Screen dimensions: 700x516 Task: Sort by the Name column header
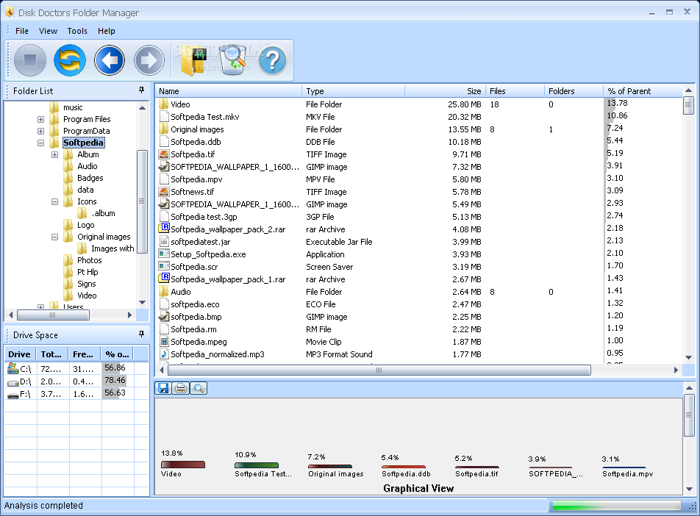228,91
